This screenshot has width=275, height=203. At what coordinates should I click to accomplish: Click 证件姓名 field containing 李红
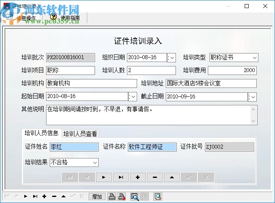coord(74,147)
